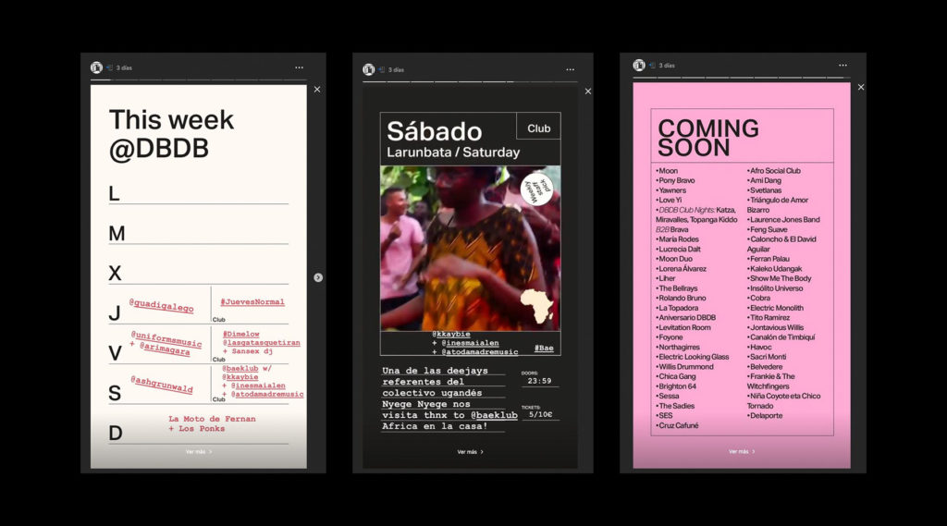Open the #Bae hashtag
The image size is (947, 526).
click(x=544, y=348)
